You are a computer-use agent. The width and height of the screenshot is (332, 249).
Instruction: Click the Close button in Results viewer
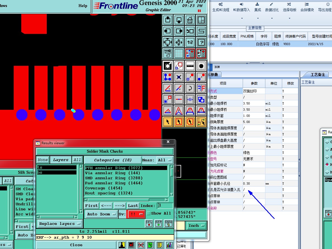click(76, 245)
